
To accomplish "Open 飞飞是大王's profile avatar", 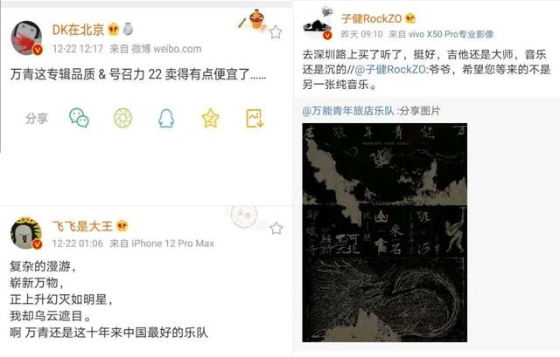I will [x=26, y=233].
